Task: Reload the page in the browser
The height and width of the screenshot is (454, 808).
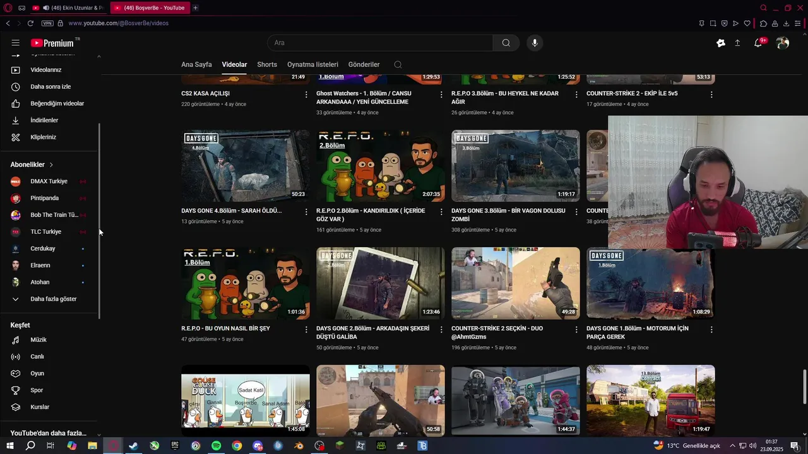Action: (30, 23)
